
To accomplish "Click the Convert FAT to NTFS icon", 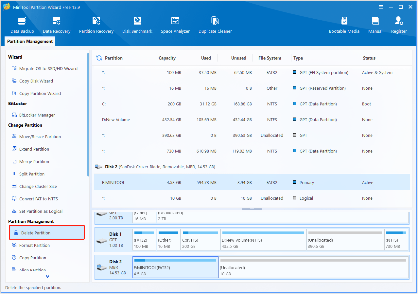I will [x=14, y=199].
